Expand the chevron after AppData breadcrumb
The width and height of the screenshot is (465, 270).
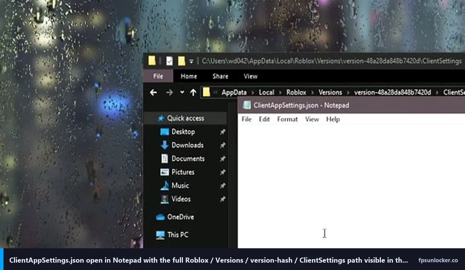(253, 93)
